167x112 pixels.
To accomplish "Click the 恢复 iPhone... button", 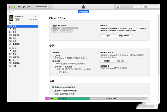I will [x=125, y=36].
